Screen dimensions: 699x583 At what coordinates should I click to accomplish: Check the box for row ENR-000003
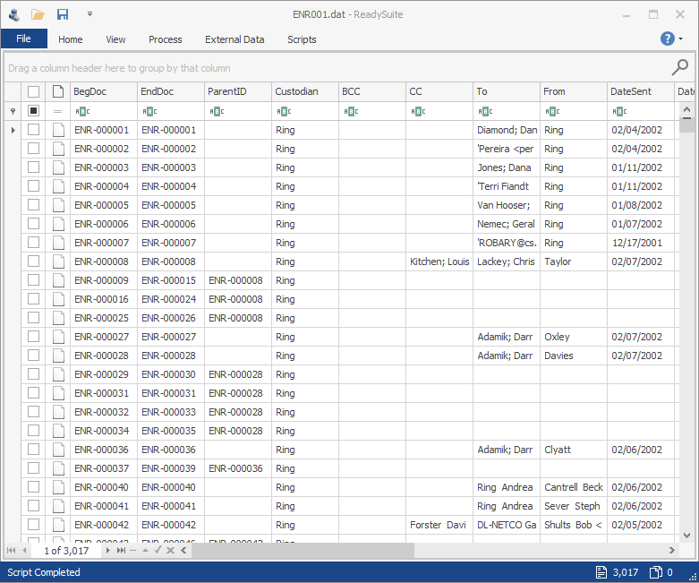(x=33, y=167)
